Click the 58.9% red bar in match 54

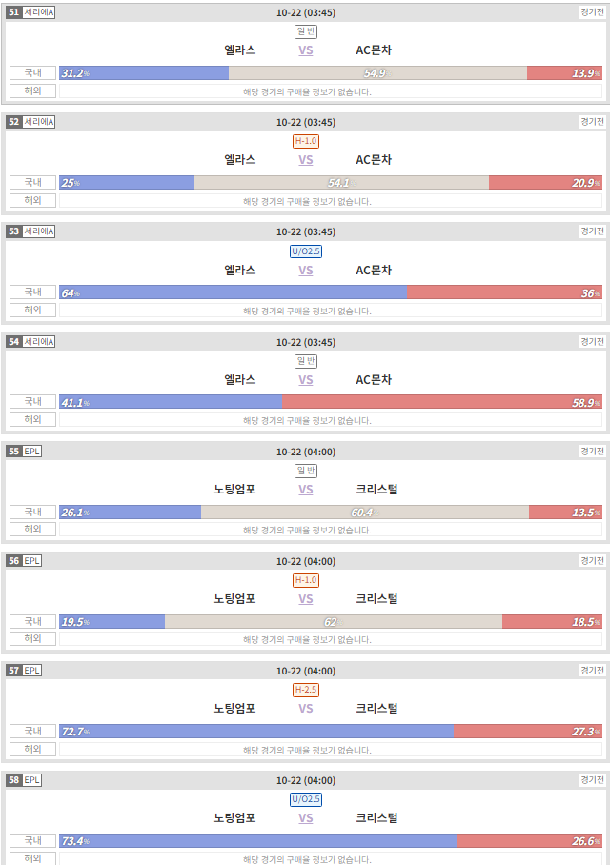pos(442,402)
